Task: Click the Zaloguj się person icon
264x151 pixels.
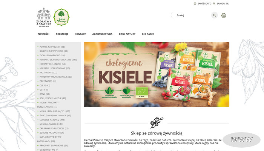Action: tap(214, 3)
